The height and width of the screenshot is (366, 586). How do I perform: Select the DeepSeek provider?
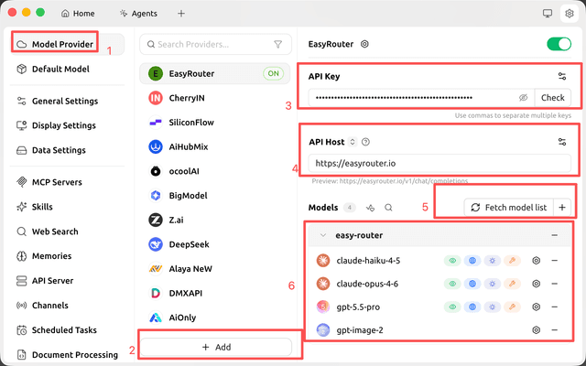(x=215, y=244)
